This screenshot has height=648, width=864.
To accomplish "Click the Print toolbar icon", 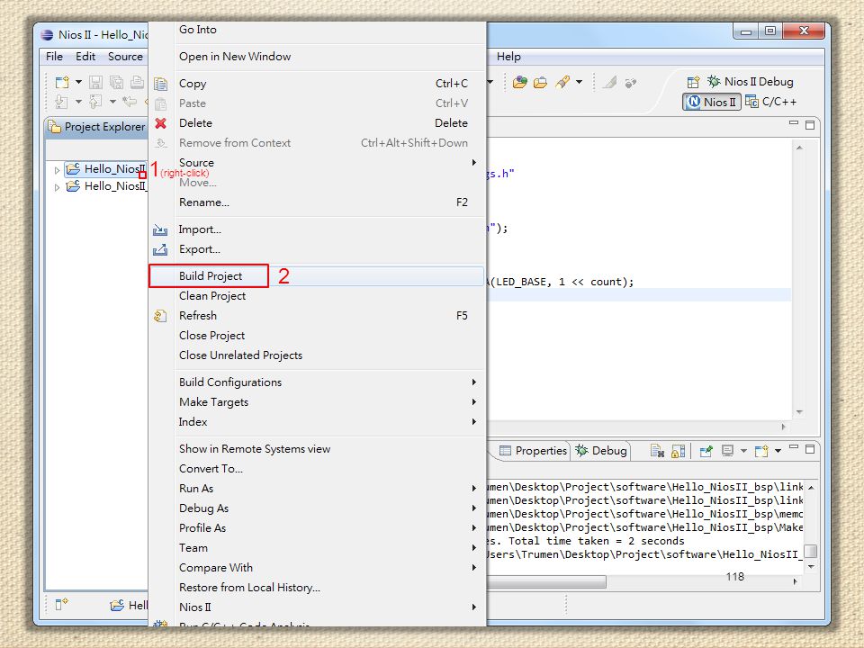I will pyautogui.click(x=137, y=82).
